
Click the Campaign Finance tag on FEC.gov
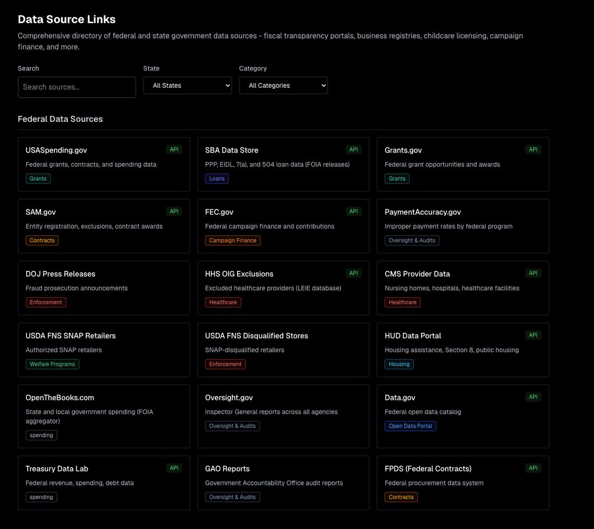[233, 240]
